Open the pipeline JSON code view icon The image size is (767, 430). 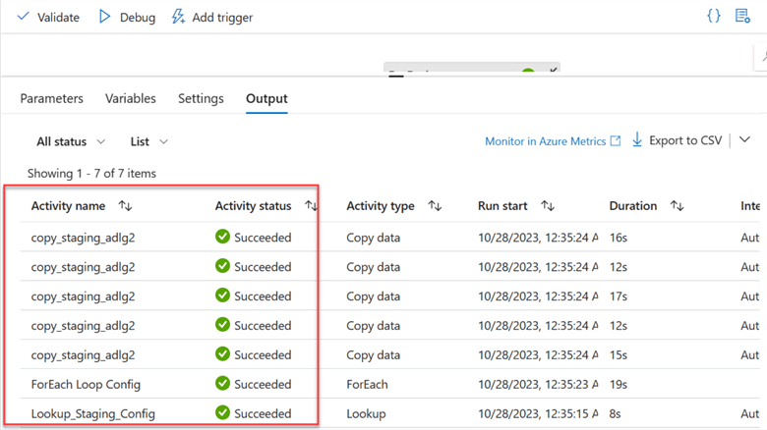tap(714, 16)
